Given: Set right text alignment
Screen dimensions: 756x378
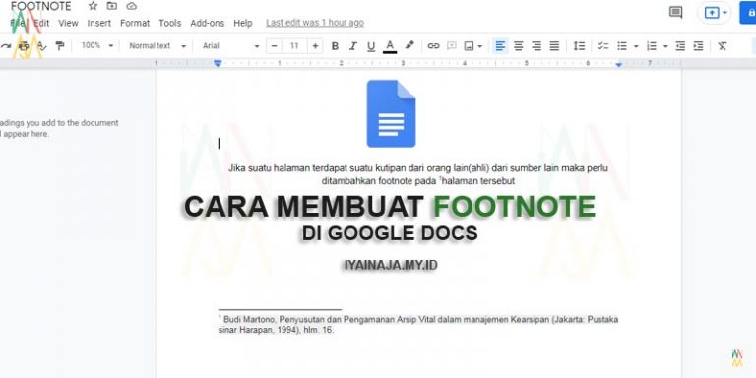Looking at the screenshot, I should 536,46.
